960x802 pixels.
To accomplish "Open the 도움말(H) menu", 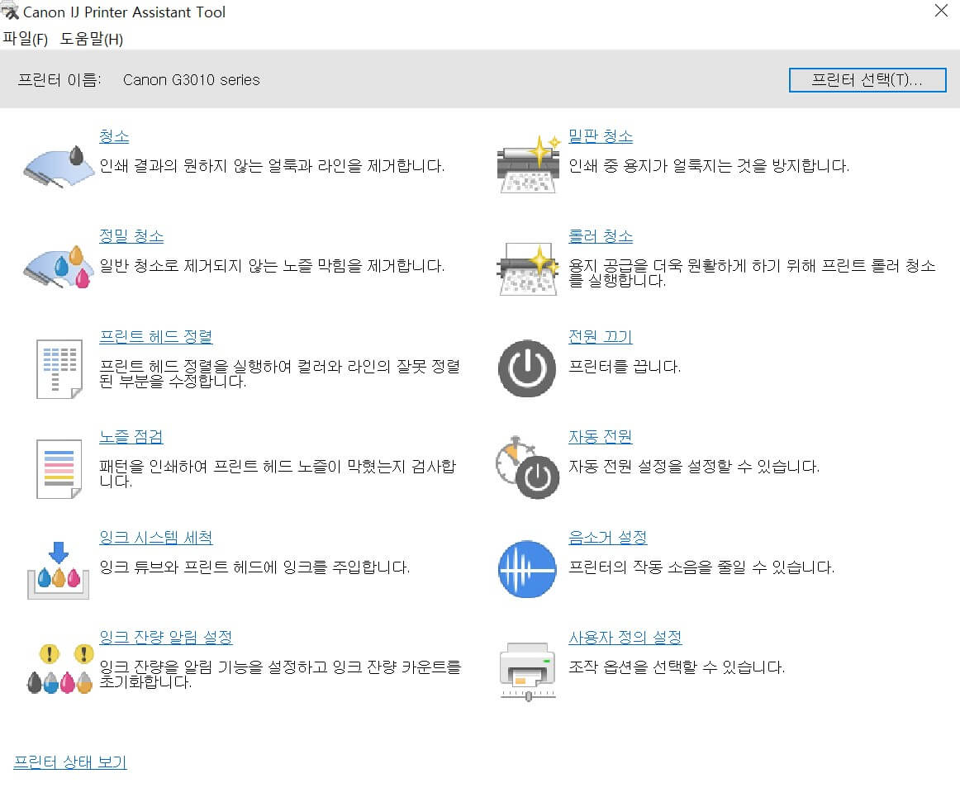I will [91, 39].
